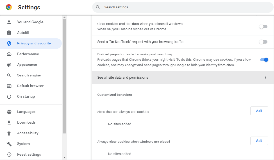Open the Search engine settings section

point(29,75)
